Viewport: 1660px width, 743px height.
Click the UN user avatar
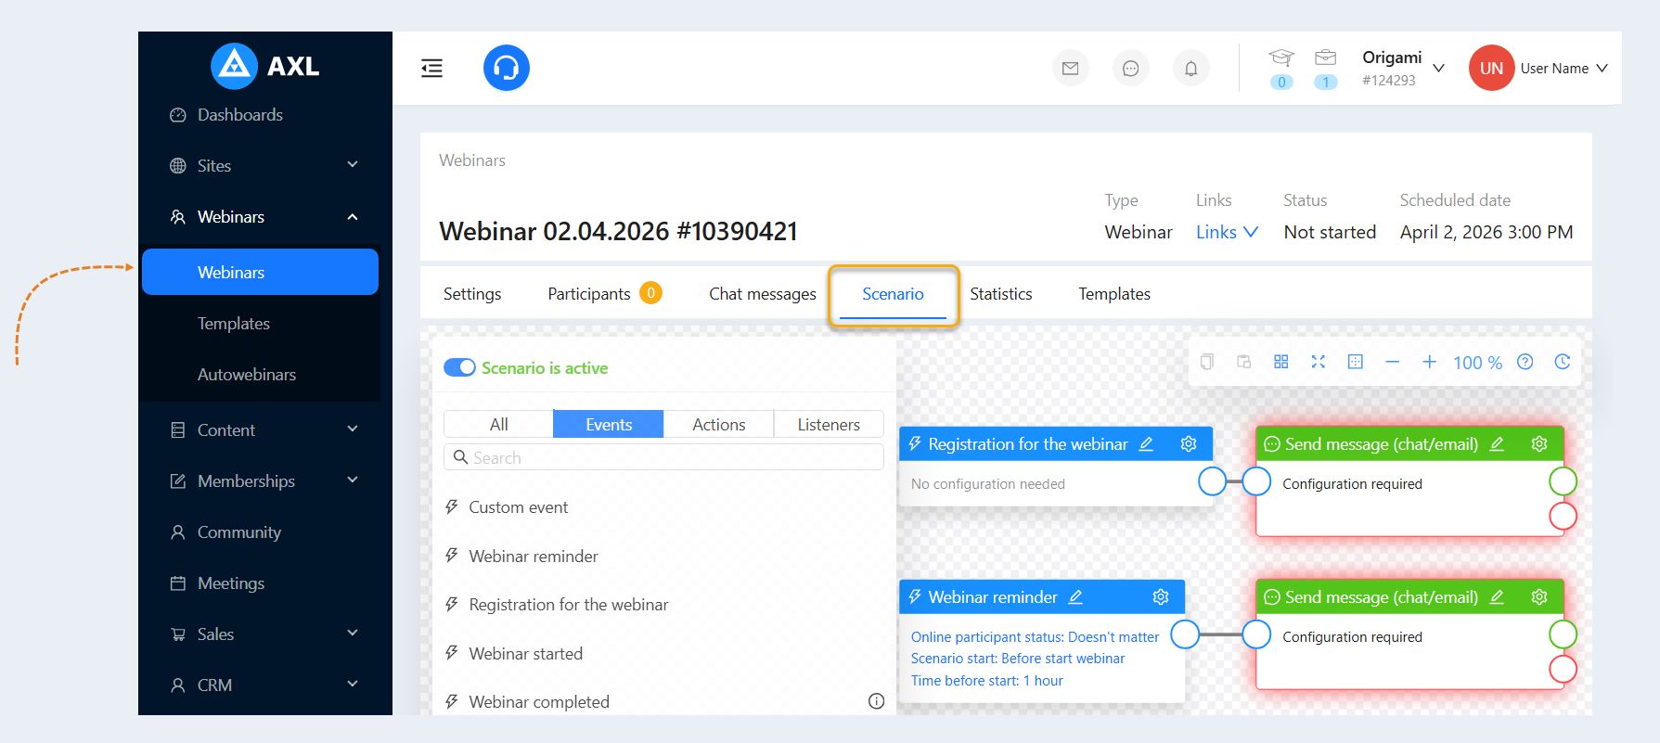[x=1491, y=68]
